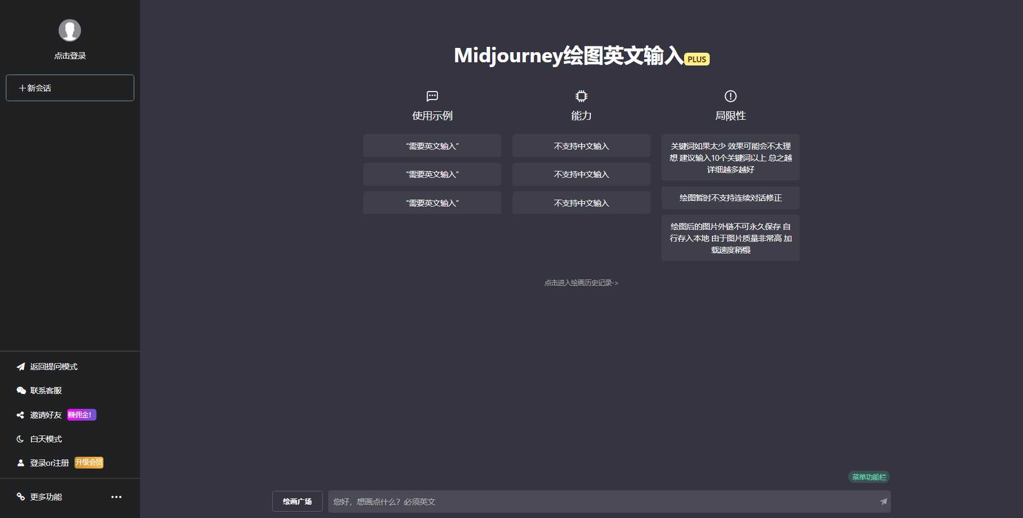The image size is (1023, 518).
Task: Click the send paper plane icon
Action: [883, 501]
